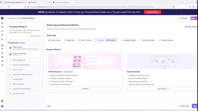The width and height of the screenshot is (198, 111).
Task: Switch to the Roundcube Webmail tab
Action: [x=15, y=2]
